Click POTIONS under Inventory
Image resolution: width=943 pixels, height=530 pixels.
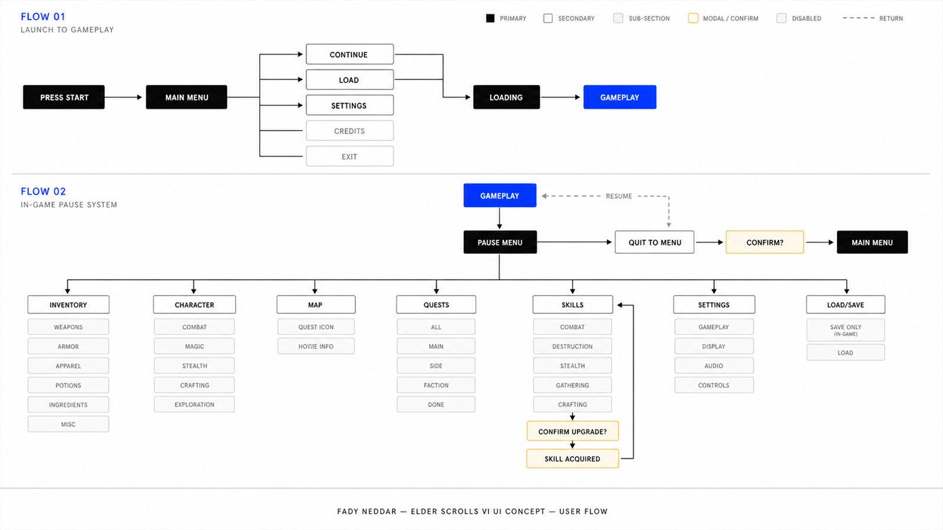(68, 385)
